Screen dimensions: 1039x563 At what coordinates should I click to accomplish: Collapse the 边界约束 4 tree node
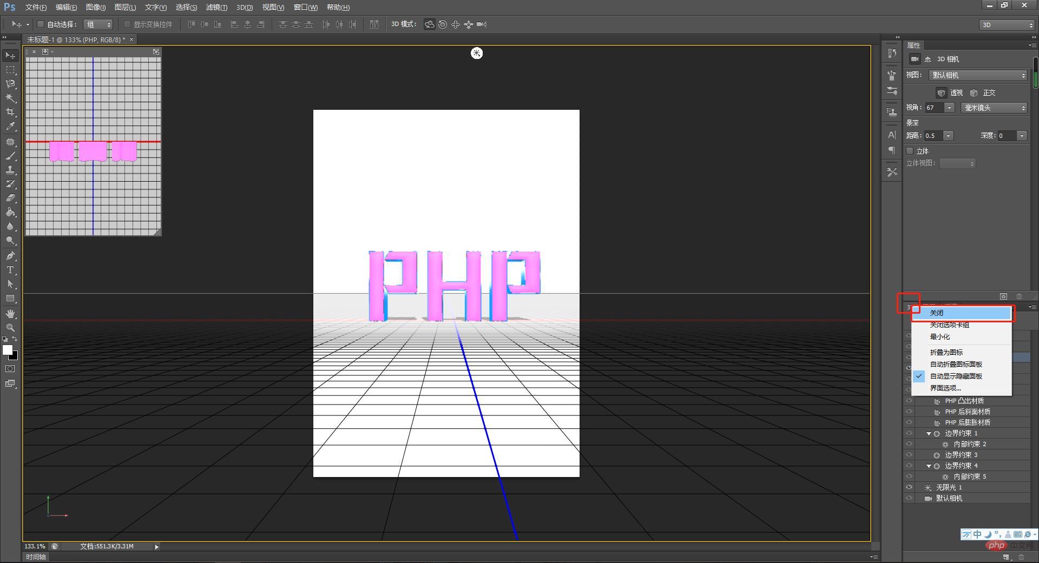[x=929, y=466]
